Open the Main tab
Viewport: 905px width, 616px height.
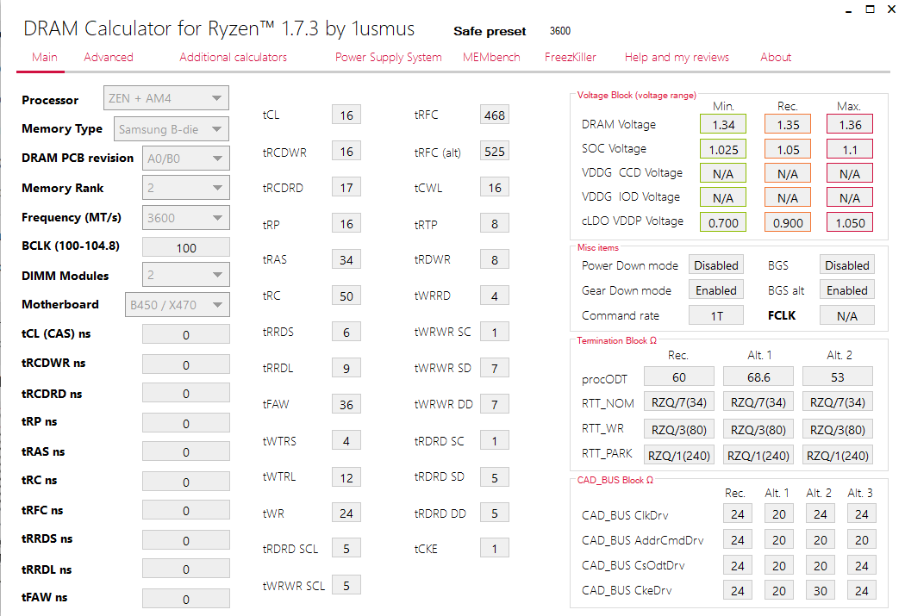(x=45, y=57)
